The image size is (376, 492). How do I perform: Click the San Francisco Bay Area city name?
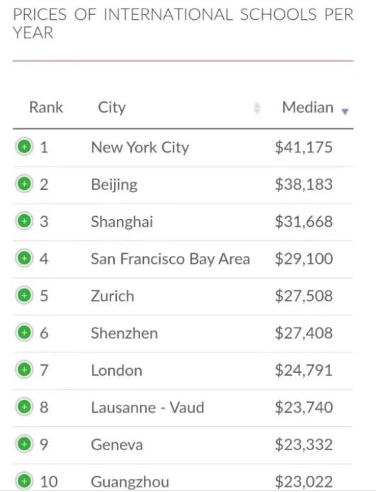pyautogui.click(x=171, y=259)
